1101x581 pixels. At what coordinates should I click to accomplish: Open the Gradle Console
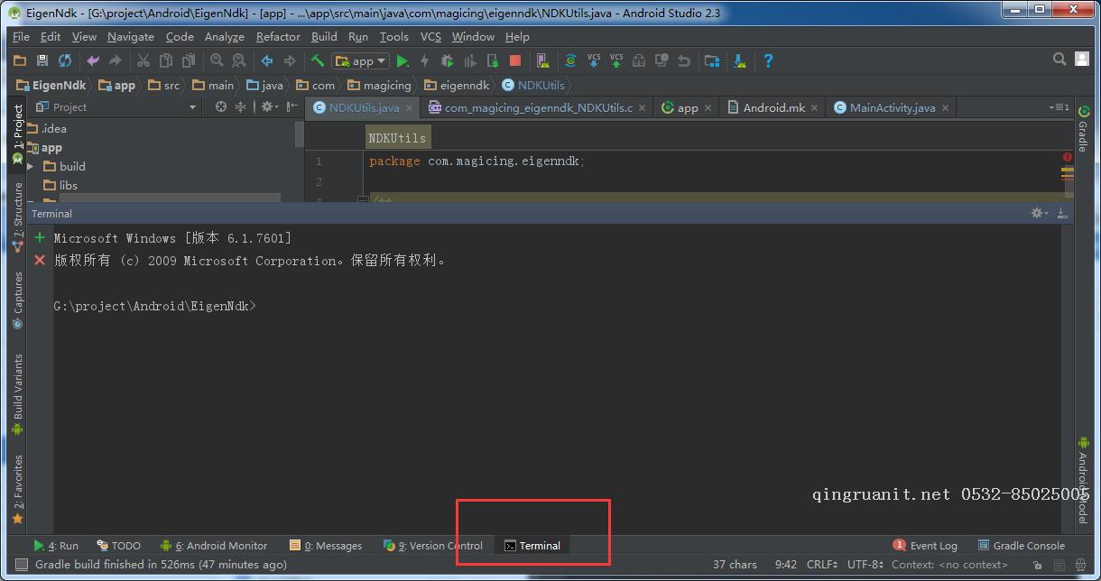pos(1021,545)
